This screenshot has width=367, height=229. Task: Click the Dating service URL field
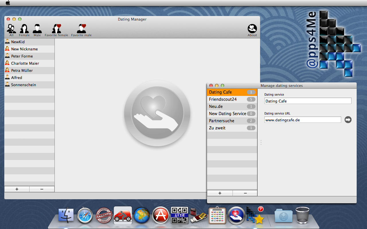[302, 120]
